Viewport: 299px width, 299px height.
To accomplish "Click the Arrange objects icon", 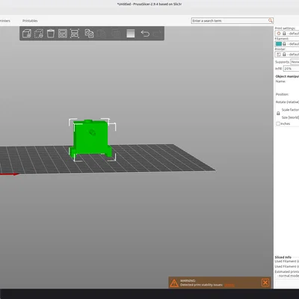I will point(63,34).
